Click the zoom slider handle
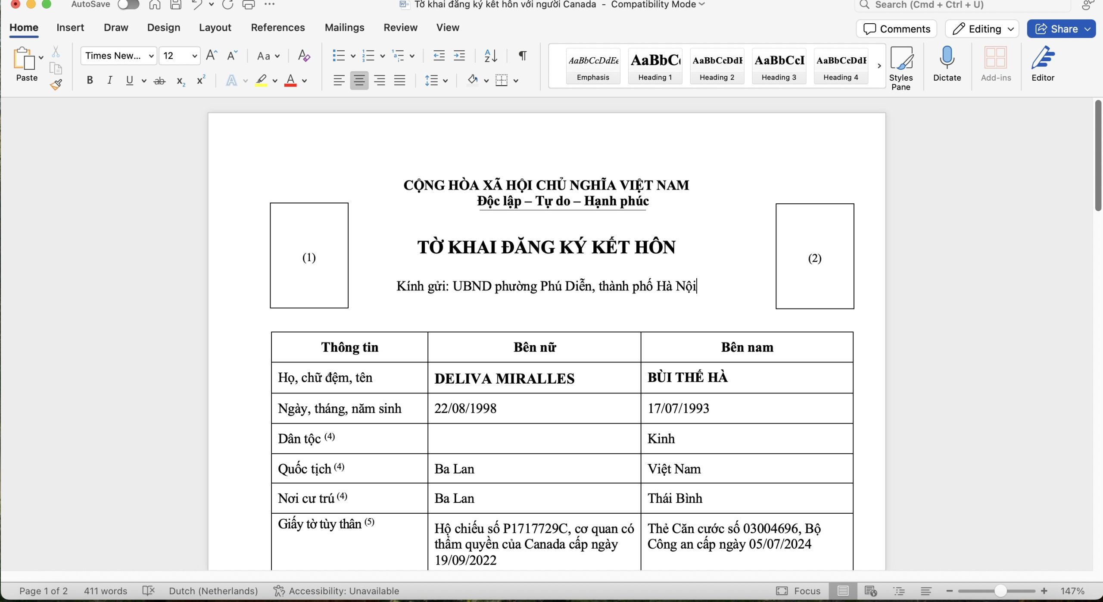The height and width of the screenshot is (602, 1103). tap(1000, 591)
